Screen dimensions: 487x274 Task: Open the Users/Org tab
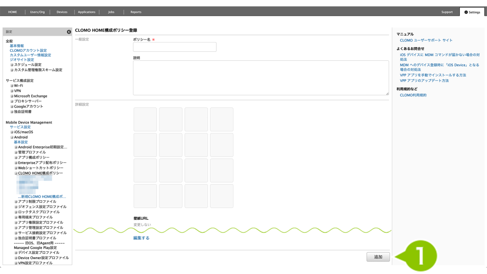click(x=37, y=12)
